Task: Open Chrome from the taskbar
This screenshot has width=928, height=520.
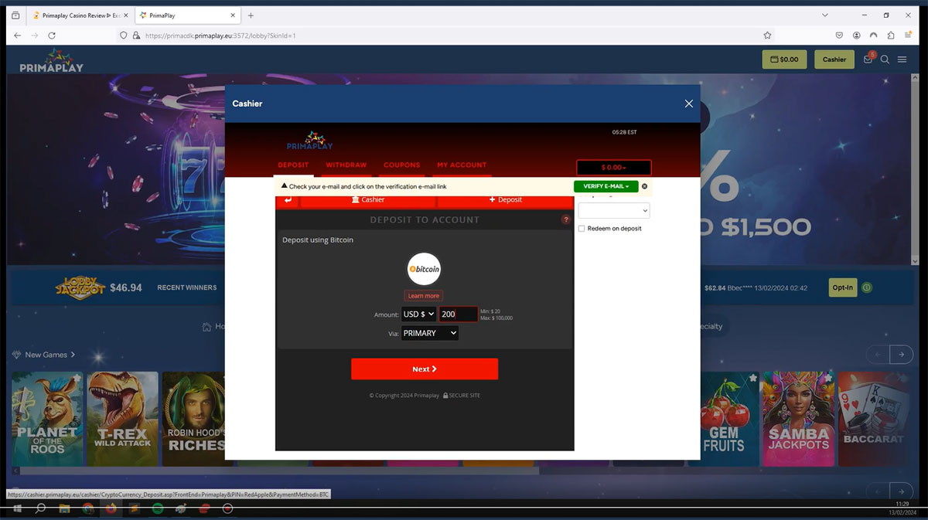Action: [88, 509]
